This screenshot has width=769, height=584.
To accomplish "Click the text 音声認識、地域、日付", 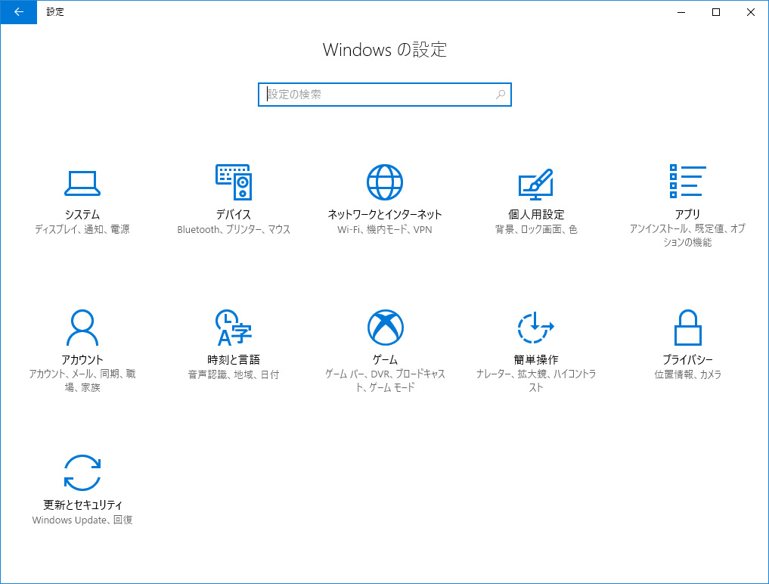I will 234,374.
